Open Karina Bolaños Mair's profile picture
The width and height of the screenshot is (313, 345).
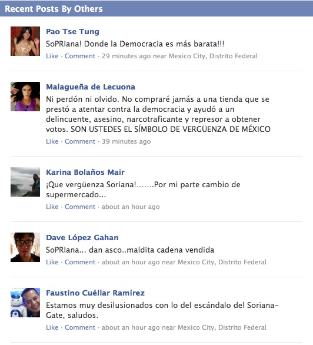[25, 182]
